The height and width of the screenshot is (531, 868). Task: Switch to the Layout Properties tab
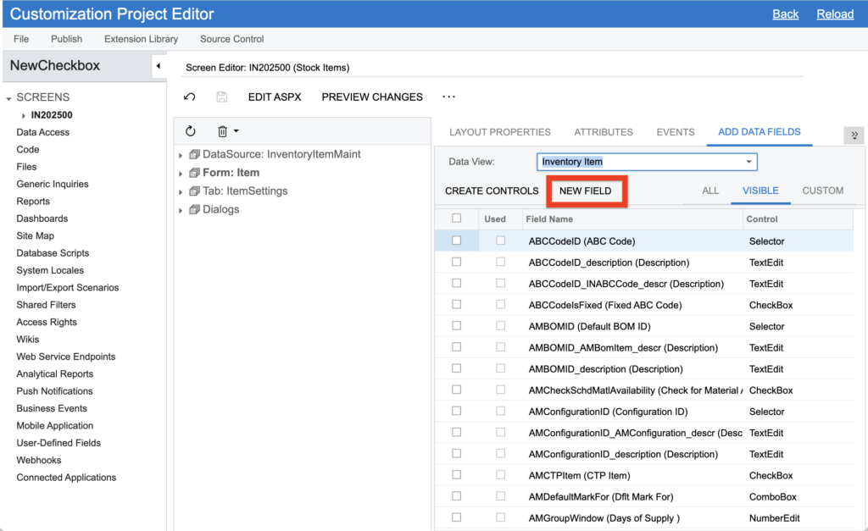pyautogui.click(x=500, y=132)
